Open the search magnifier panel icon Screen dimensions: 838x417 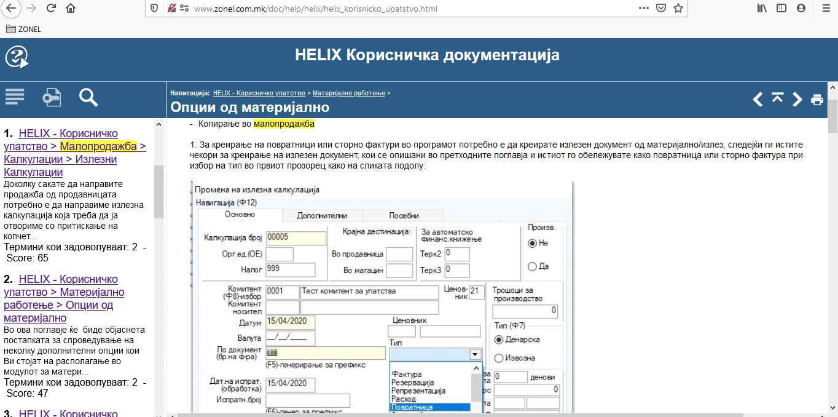pyautogui.click(x=88, y=97)
